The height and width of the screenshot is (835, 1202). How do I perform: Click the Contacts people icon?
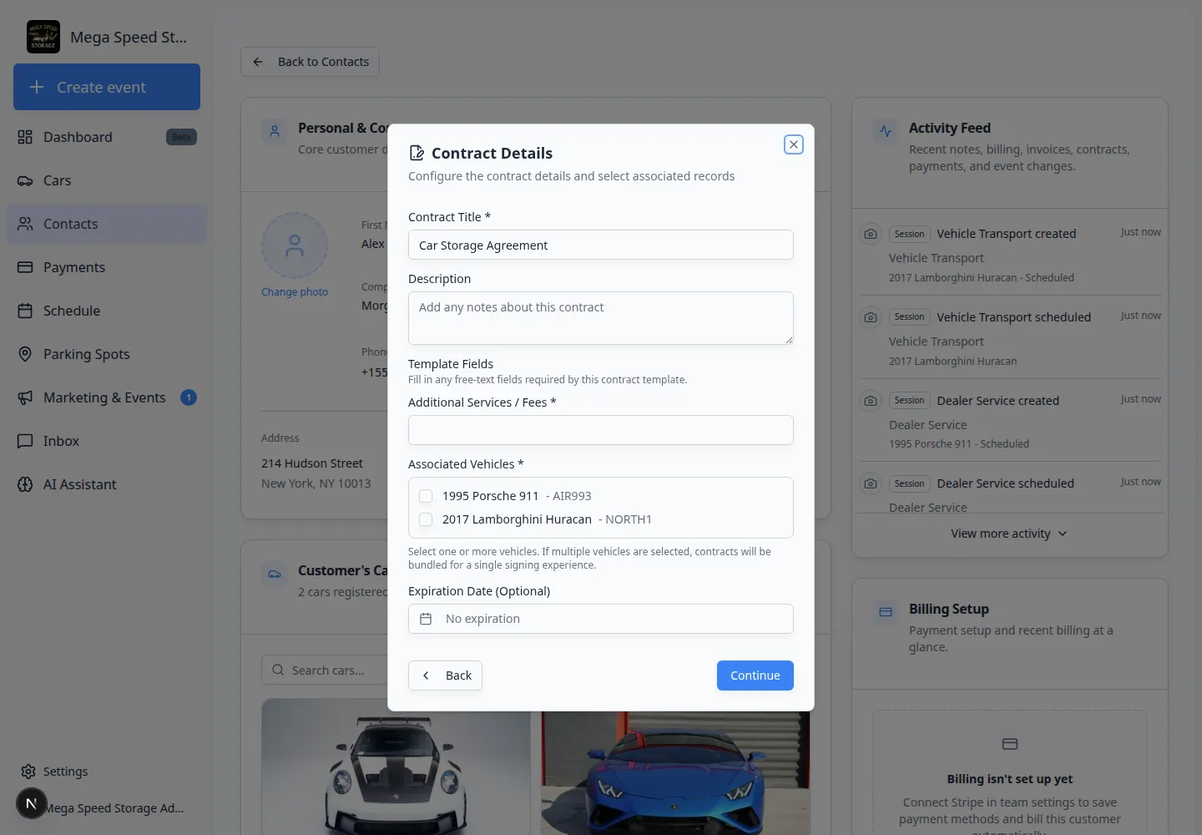(x=25, y=224)
